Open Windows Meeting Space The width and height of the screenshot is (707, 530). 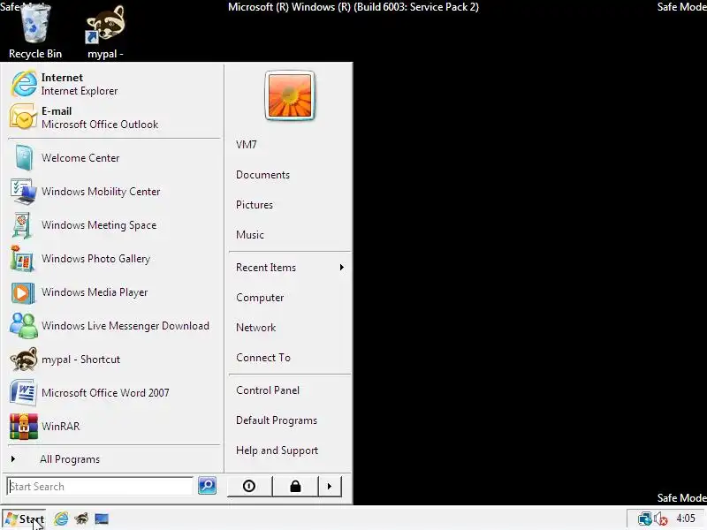click(114, 225)
